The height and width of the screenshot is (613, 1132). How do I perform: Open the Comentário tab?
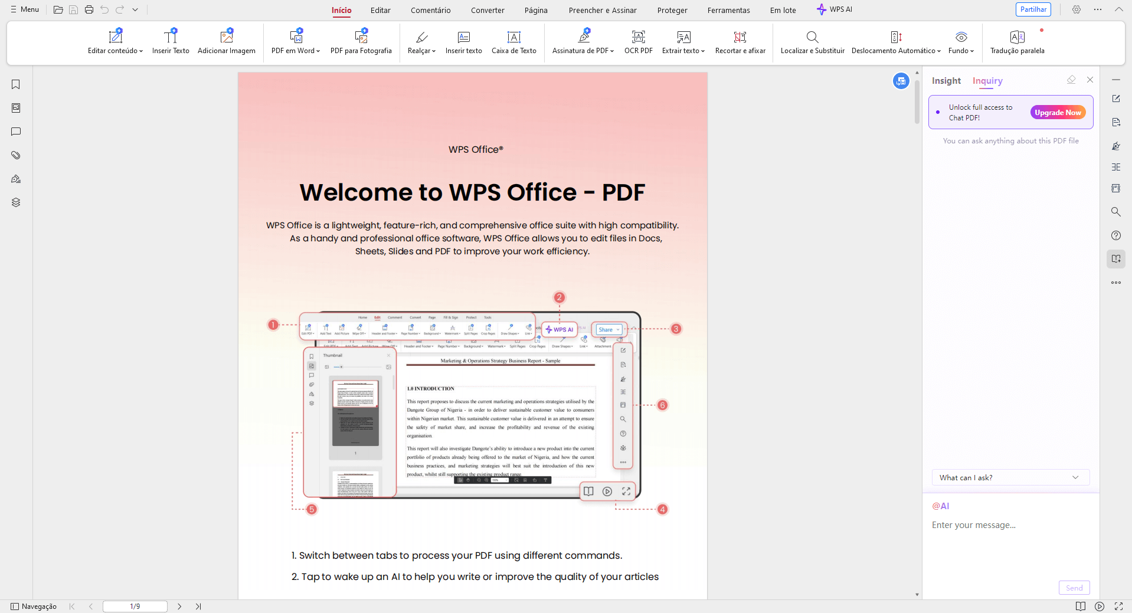tap(431, 10)
